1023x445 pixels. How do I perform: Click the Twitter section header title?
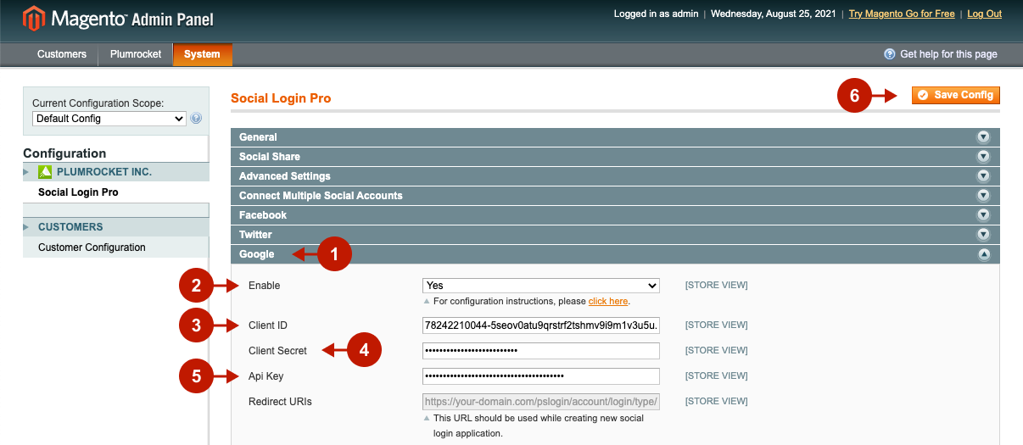click(255, 235)
